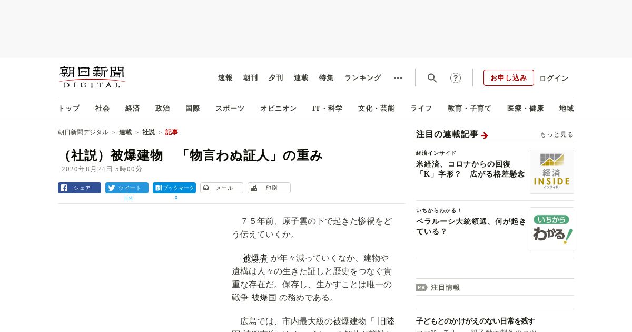632x332 pixels.
Task: Click the Asahi Shimbun Digital logo
Action: tap(92, 77)
